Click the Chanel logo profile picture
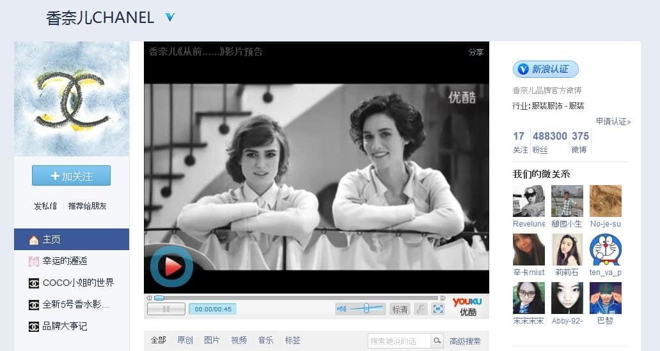This screenshot has height=351, width=660. pos(72,99)
